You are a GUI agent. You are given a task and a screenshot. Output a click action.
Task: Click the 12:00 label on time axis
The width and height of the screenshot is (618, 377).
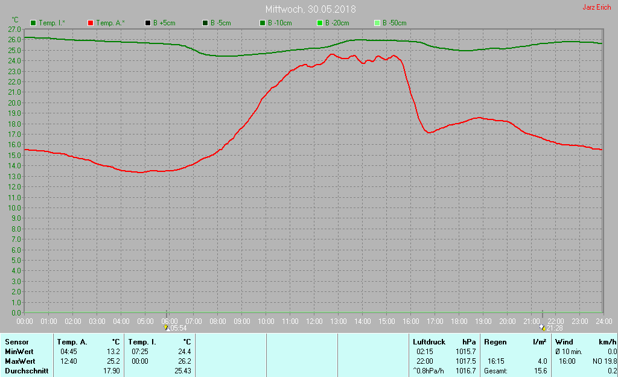point(314,321)
